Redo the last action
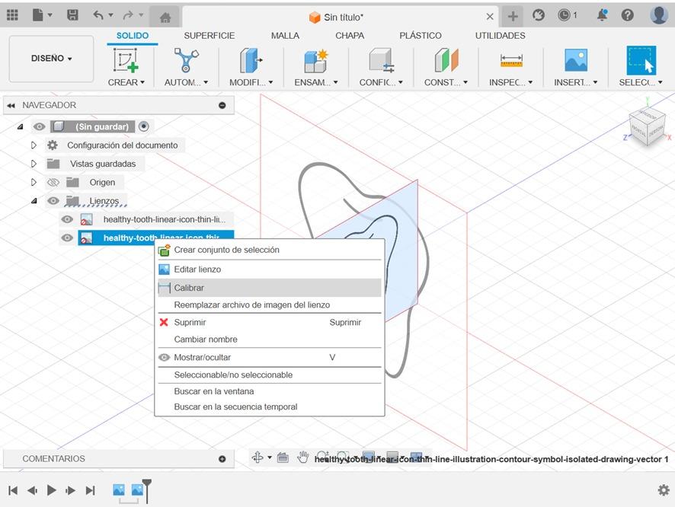The image size is (675, 507). point(128,15)
